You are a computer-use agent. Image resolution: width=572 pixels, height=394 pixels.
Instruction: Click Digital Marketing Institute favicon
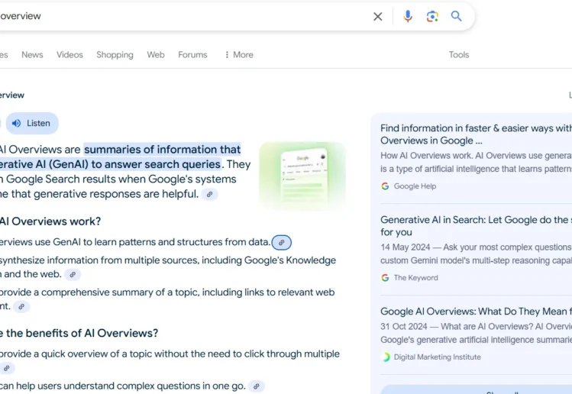pos(385,357)
